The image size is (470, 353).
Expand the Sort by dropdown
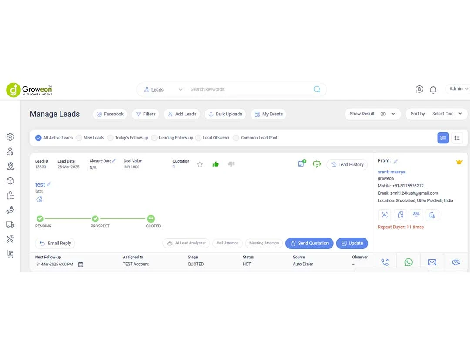coord(437,114)
